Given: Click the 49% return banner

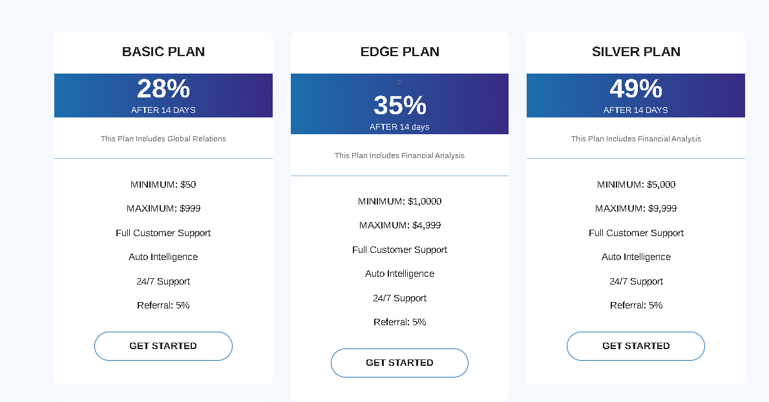Looking at the screenshot, I should [635, 95].
